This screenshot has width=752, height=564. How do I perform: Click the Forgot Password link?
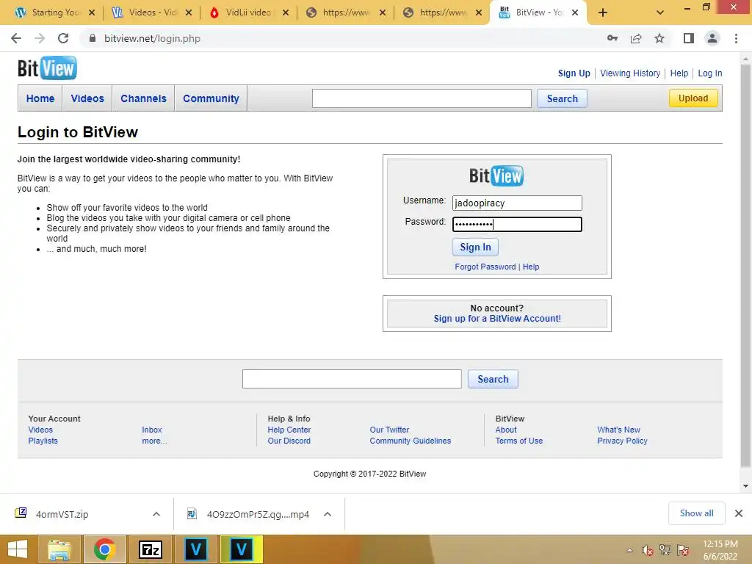pyautogui.click(x=485, y=267)
